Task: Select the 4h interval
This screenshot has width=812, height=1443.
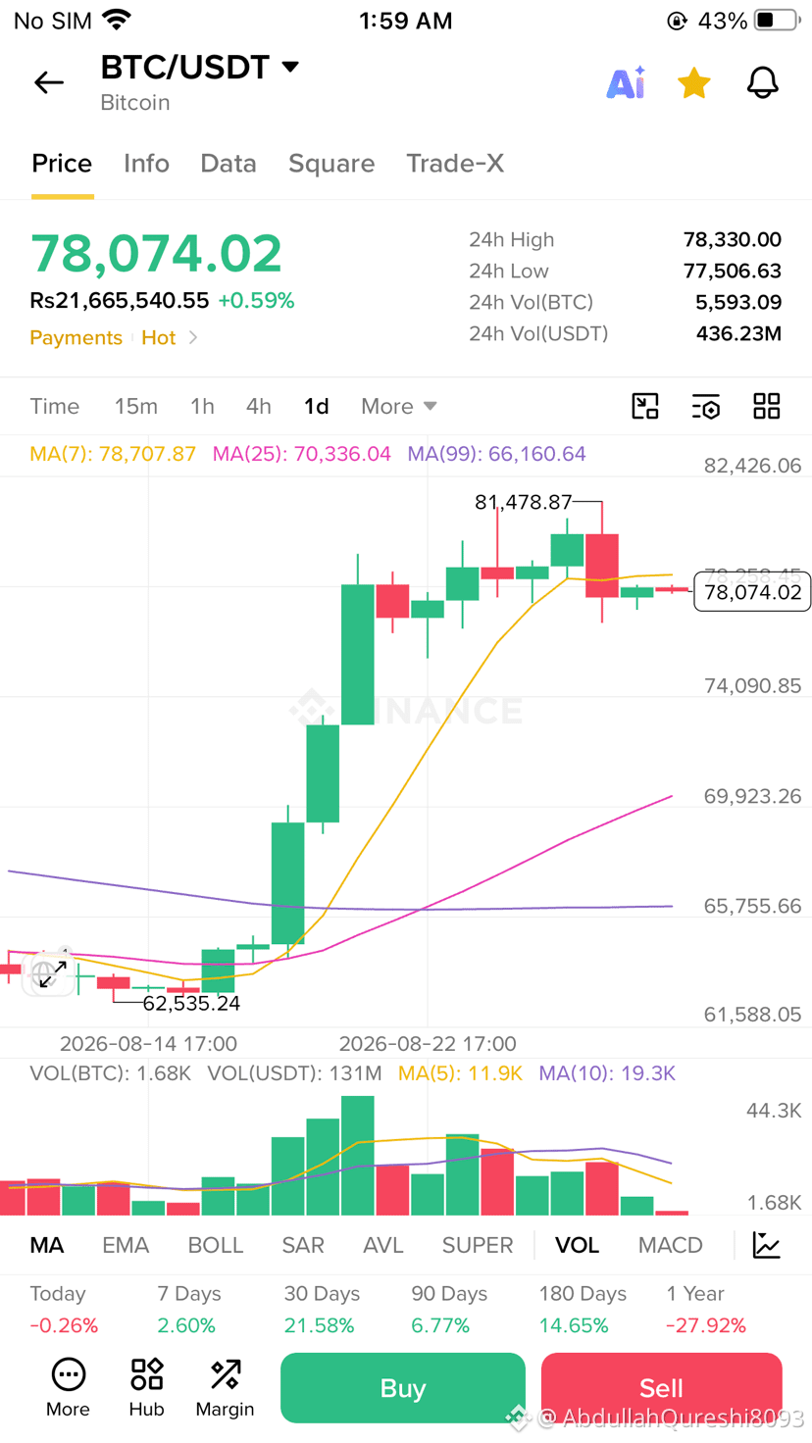Action: pyautogui.click(x=259, y=406)
